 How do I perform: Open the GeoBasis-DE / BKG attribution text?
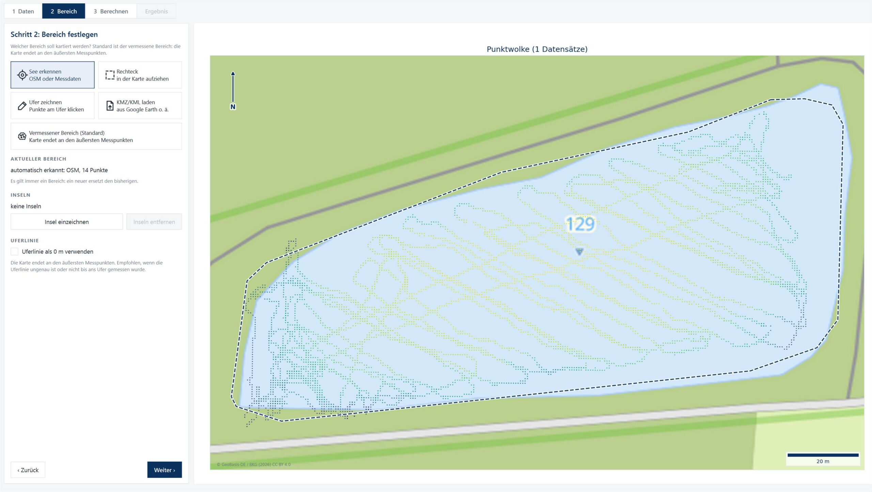(254, 464)
